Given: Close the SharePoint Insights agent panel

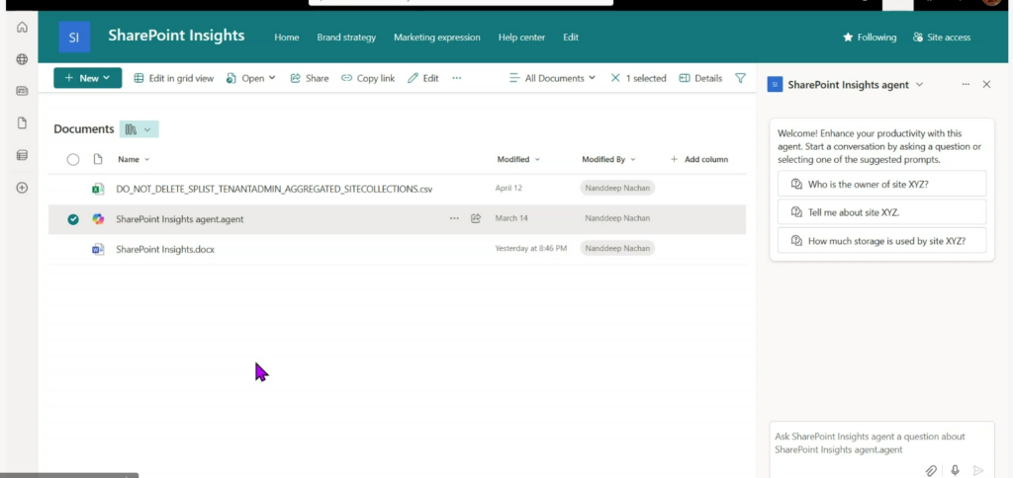Looking at the screenshot, I should pos(986,85).
